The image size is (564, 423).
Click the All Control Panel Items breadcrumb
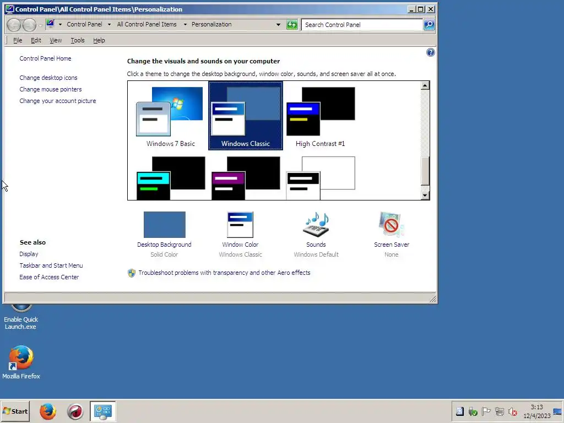[x=147, y=24]
